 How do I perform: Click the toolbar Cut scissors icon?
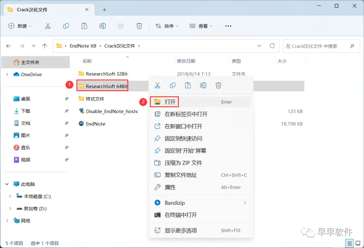pos(48,26)
